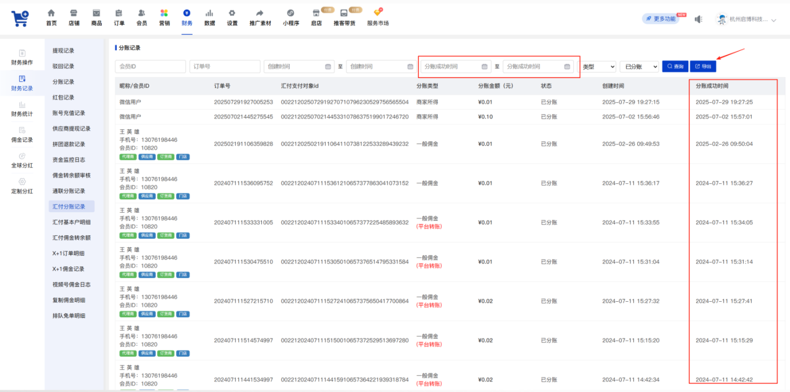Open 账号充值记录 submenu item
The height and width of the screenshot is (392, 790).
point(69,113)
